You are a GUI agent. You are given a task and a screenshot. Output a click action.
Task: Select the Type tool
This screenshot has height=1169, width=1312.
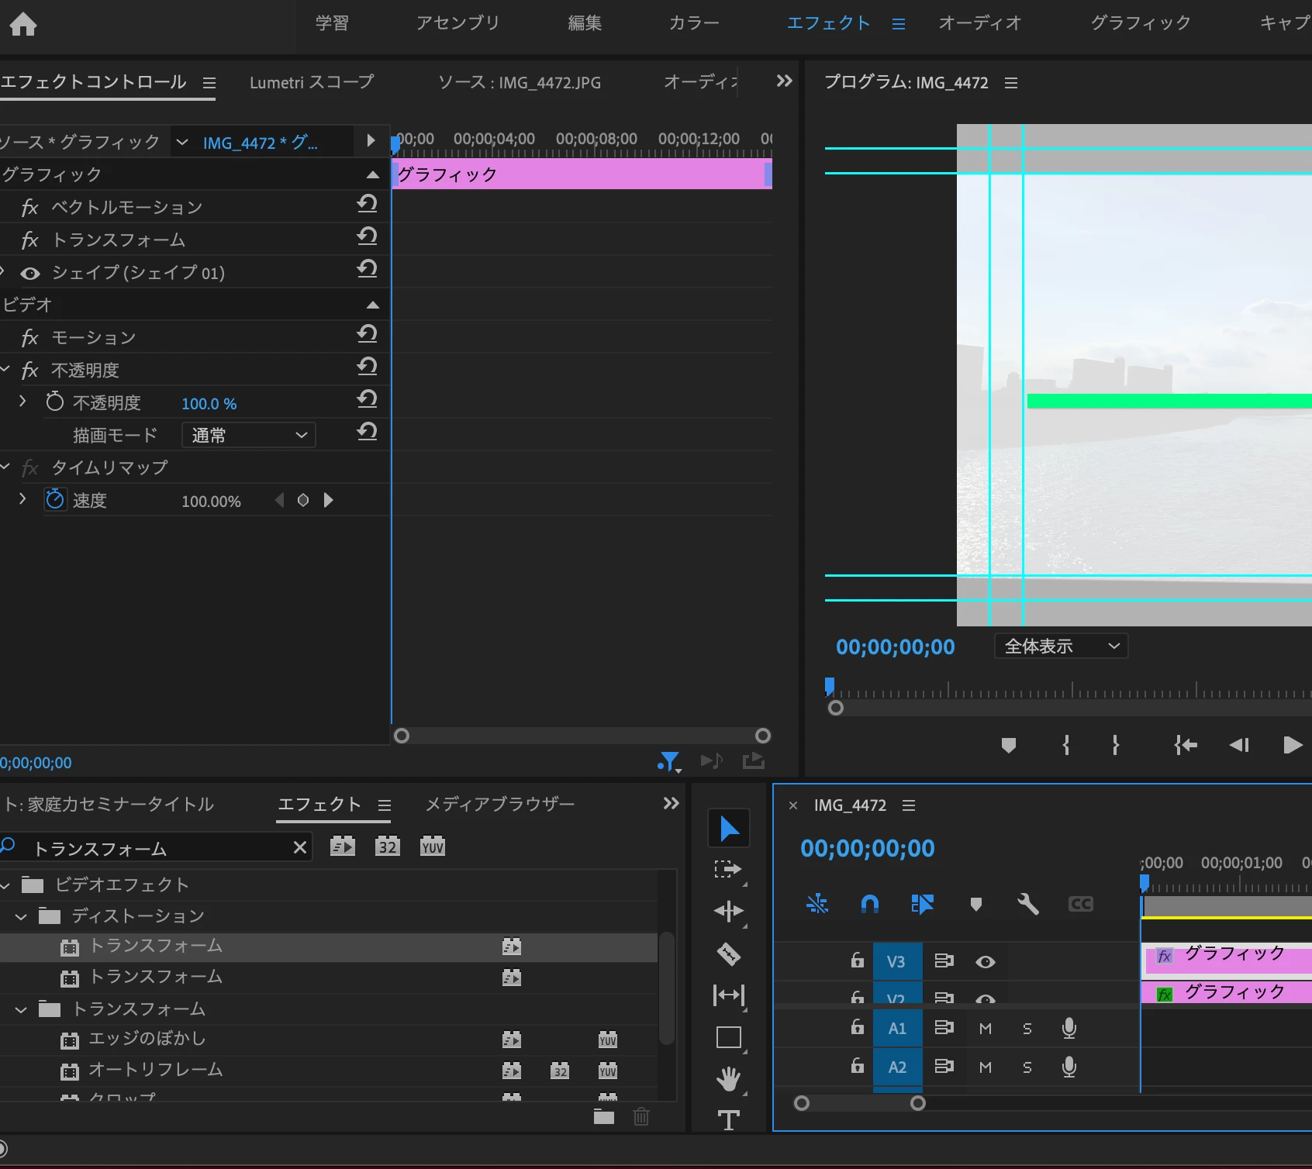coord(729,1119)
